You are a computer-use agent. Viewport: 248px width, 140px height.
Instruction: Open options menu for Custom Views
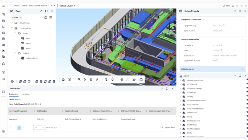tap(50, 28)
